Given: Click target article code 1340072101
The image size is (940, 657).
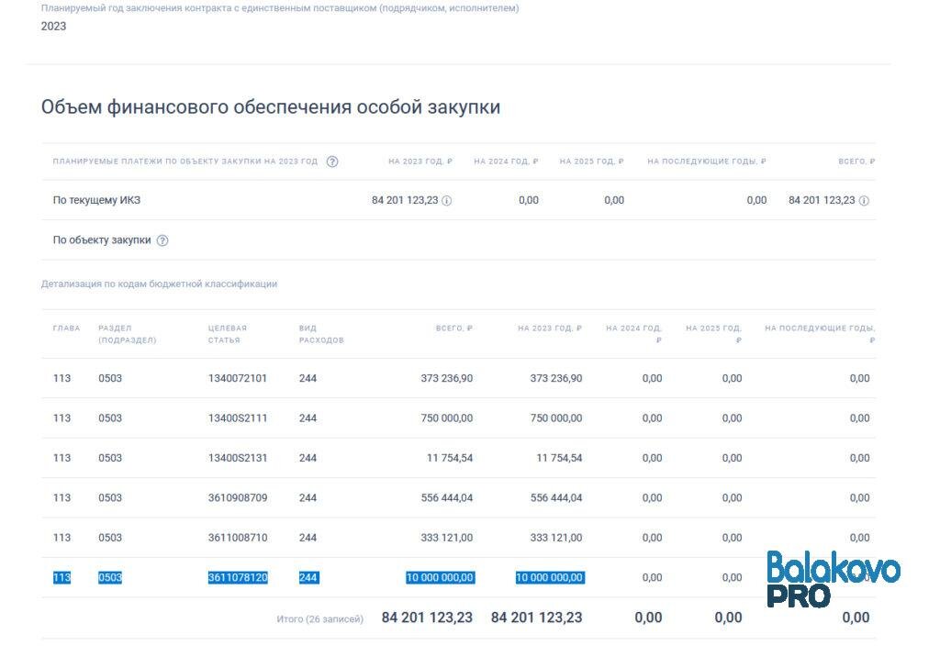Looking at the screenshot, I should pyautogui.click(x=238, y=378).
